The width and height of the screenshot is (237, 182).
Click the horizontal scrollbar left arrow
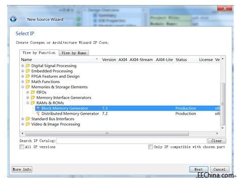[x=22, y=133]
